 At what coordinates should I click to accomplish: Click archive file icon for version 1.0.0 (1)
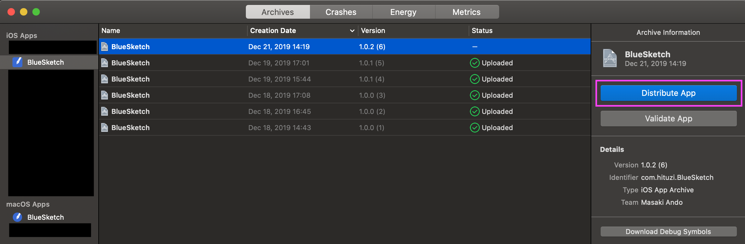coord(105,128)
